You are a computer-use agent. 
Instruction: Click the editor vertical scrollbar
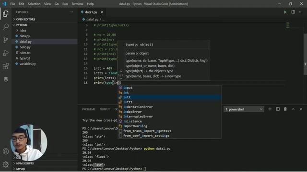coord(305,54)
